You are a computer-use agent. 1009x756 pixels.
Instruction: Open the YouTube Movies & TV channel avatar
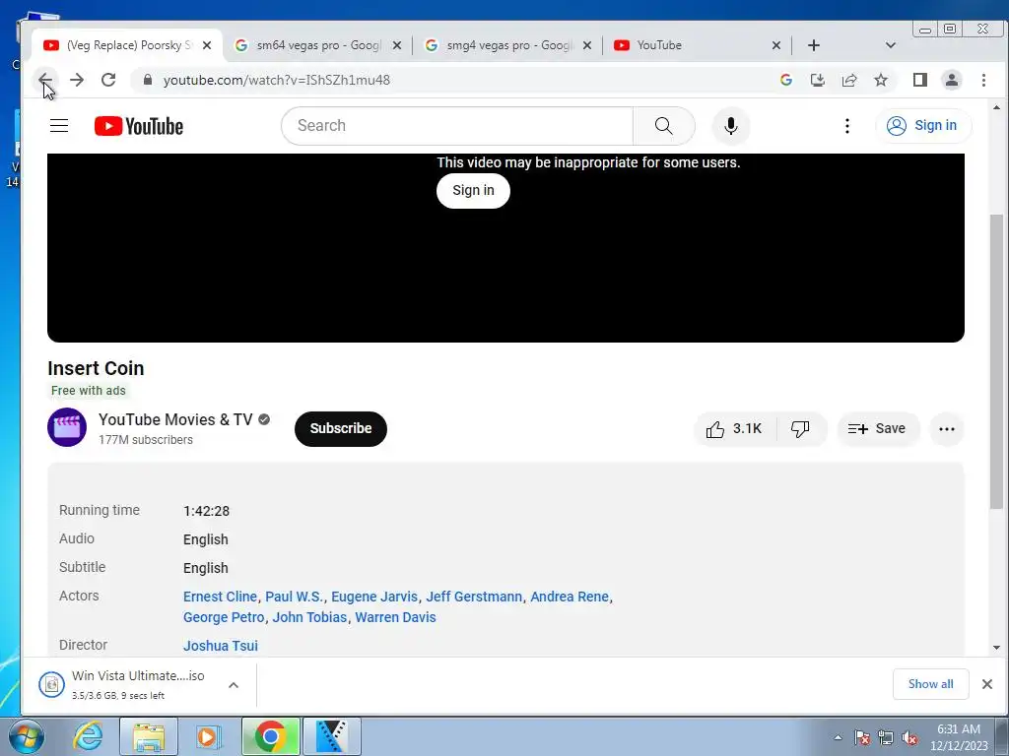tap(67, 427)
